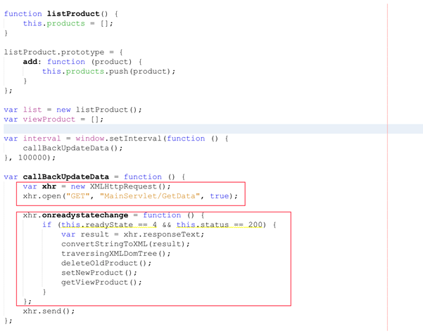Click the 'var viewProduct = [];' line
The width and height of the screenshot is (423, 334).
click(x=53, y=119)
